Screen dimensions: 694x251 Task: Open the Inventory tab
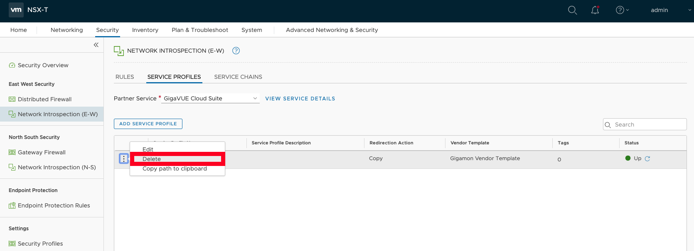click(x=145, y=30)
